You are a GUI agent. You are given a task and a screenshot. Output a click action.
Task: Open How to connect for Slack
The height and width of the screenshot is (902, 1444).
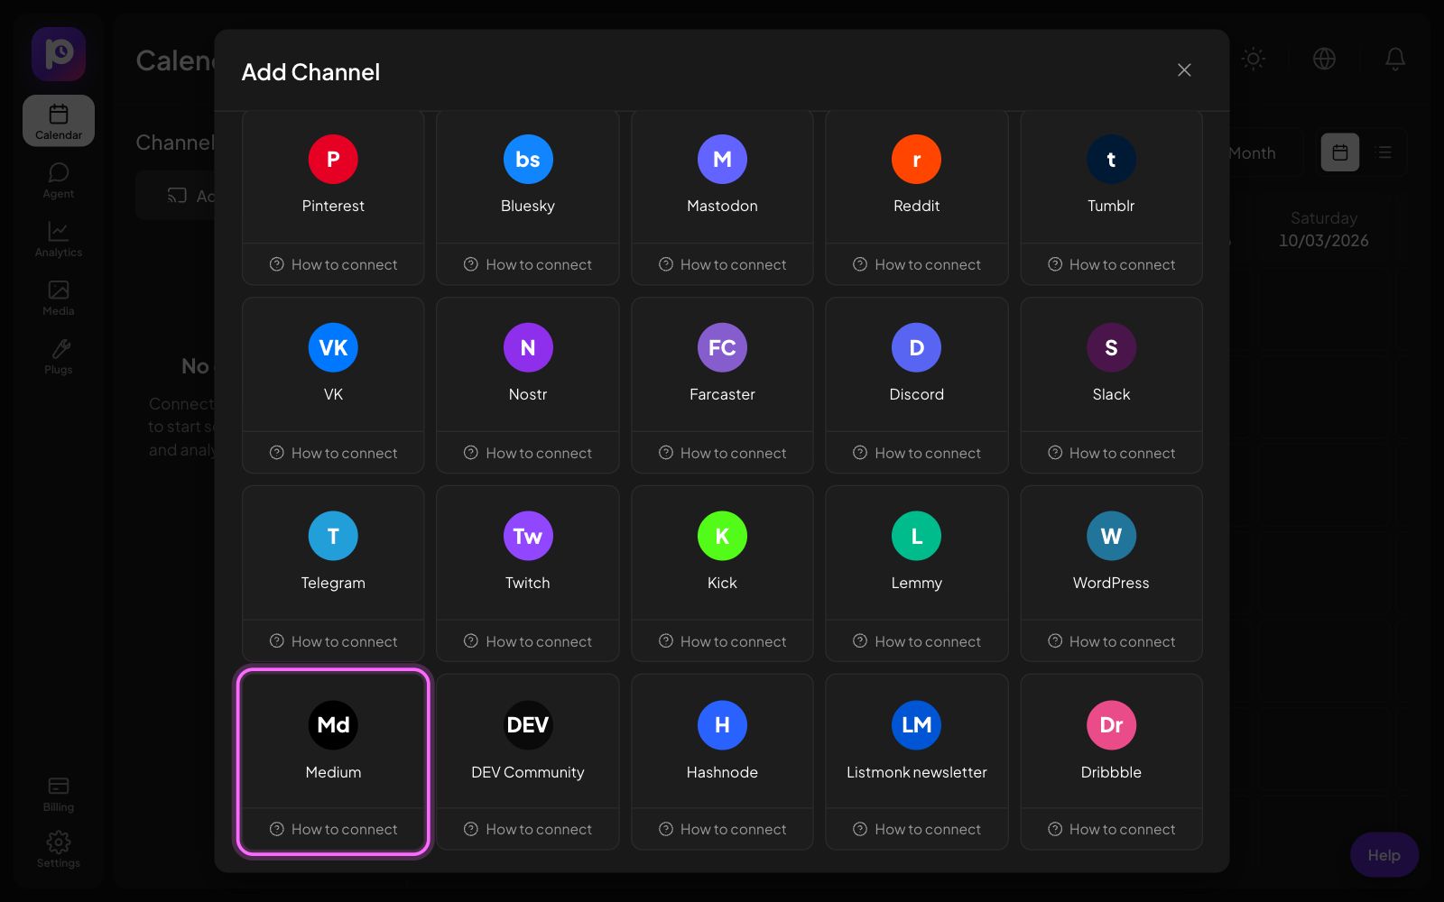(1111, 453)
